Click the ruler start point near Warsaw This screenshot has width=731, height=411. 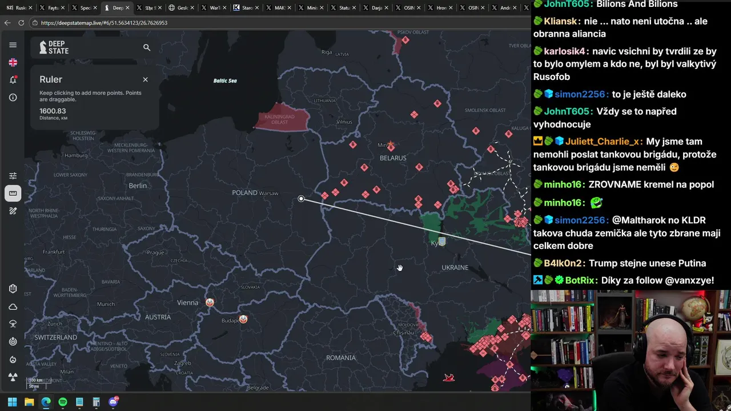tap(301, 199)
